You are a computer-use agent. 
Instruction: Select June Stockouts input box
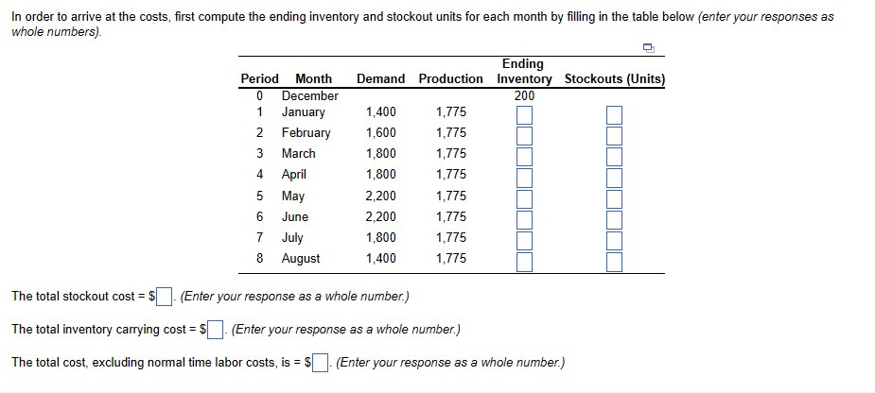[615, 219]
